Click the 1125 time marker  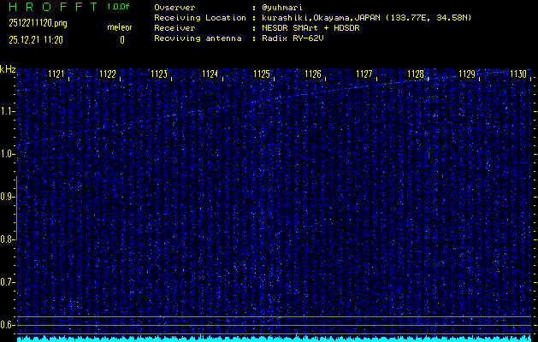click(262, 74)
